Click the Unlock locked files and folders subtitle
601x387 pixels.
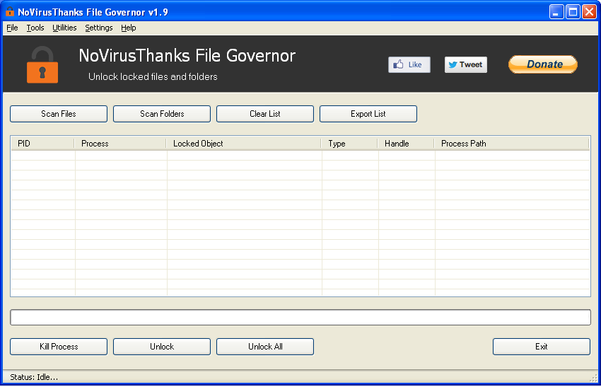pos(153,76)
